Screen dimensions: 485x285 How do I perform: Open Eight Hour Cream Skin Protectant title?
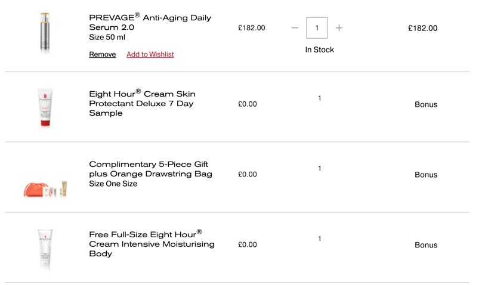tap(143, 103)
